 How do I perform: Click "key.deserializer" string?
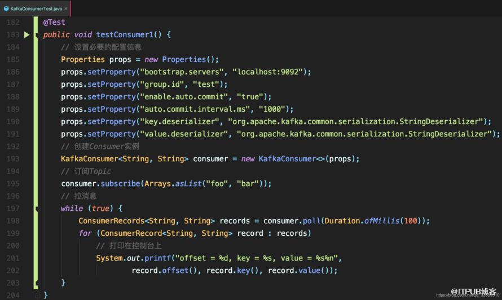[x=179, y=122]
